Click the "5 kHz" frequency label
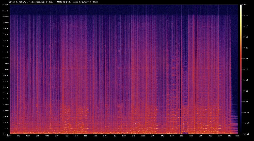Viewport: 254px width, 141px height. tap(6, 105)
